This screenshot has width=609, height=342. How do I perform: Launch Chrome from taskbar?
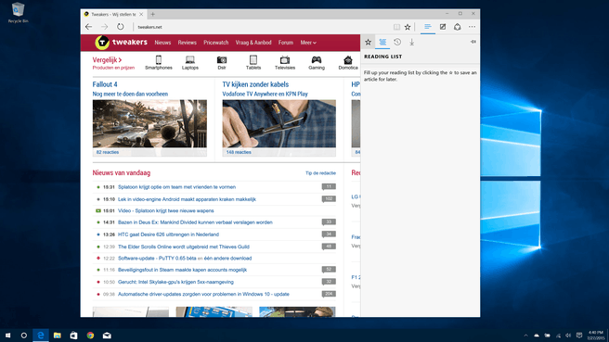click(90, 336)
